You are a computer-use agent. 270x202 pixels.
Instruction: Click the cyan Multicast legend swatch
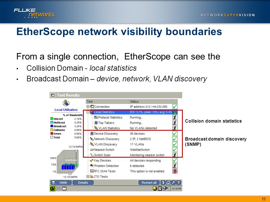[x=52, y=122]
